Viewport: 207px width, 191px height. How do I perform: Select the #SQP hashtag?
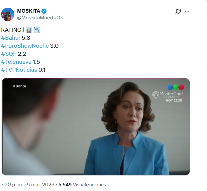pyautogui.click(x=8, y=54)
